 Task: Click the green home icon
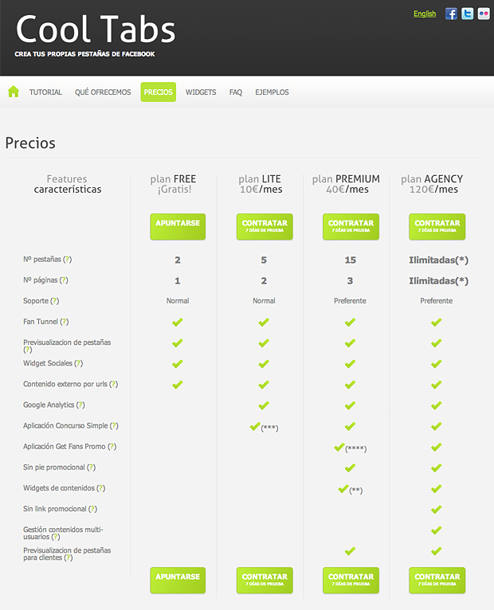pyautogui.click(x=13, y=92)
